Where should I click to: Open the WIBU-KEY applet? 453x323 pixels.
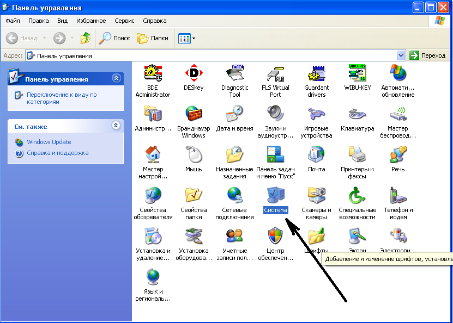(x=358, y=73)
